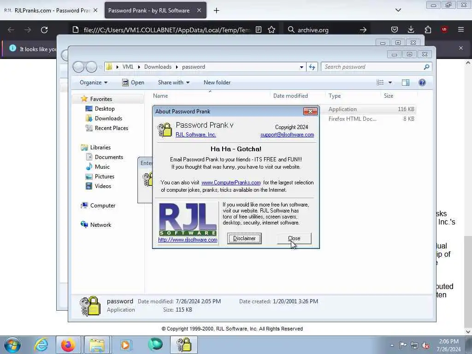Image resolution: width=472 pixels, height=354 pixels.
Task: Click the Explorer forward navigation button
Action: tap(92, 67)
